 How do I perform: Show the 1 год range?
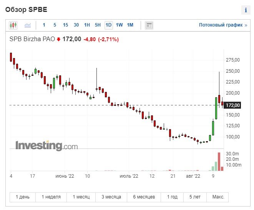coord(172,197)
